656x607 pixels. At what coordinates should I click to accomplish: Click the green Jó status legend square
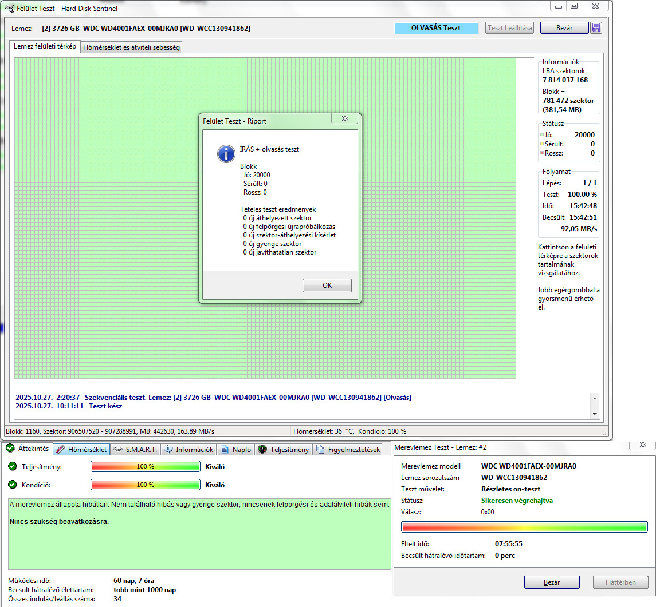point(542,134)
